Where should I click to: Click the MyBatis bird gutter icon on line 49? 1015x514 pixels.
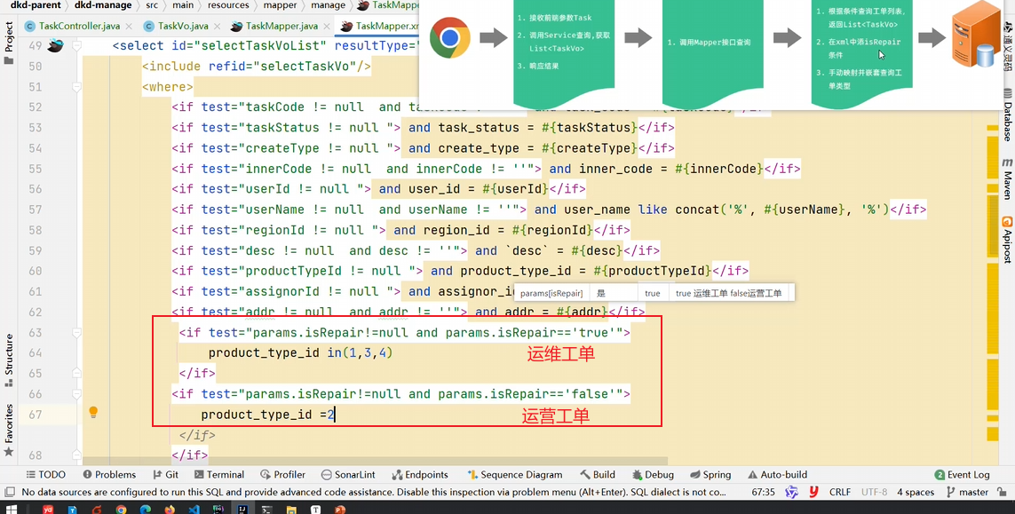point(56,45)
